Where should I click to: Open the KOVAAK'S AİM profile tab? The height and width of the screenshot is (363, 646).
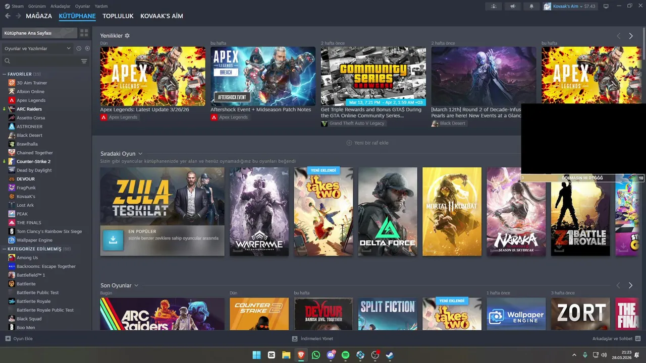click(161, 16)
